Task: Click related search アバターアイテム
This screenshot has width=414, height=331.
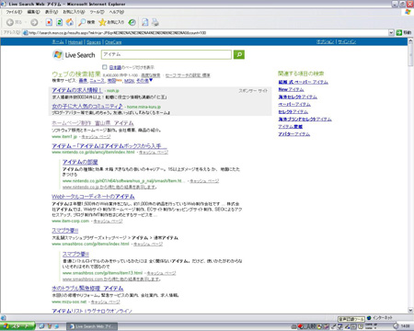Action: [x=294, y=134]
